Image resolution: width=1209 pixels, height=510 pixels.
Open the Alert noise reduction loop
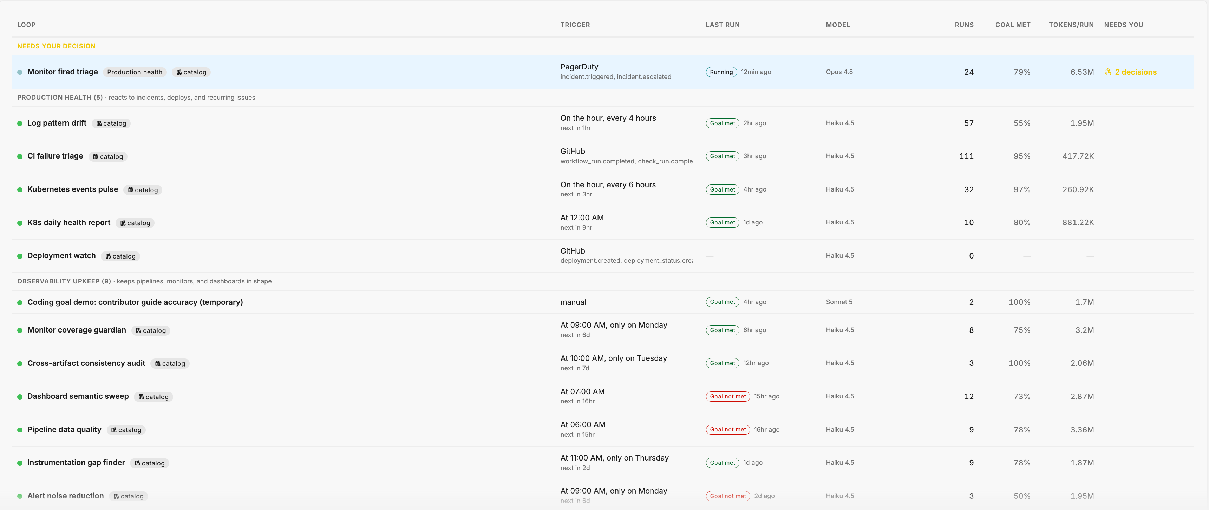coord(66,496)
